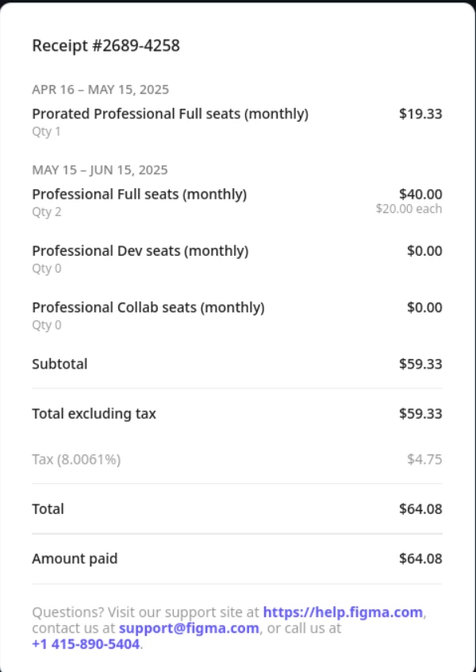Click the Professional Dev seats (monthly) item
The image size is (476, 672).
(x=140, y=251)
